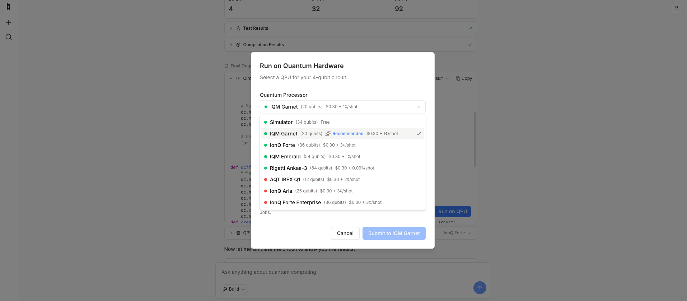Expand the Test Results section
This screenshot has height=301, width=687.
tap(231, 28)
